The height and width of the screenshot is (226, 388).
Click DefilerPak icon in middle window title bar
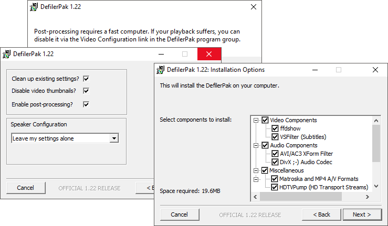coord(6,54)
